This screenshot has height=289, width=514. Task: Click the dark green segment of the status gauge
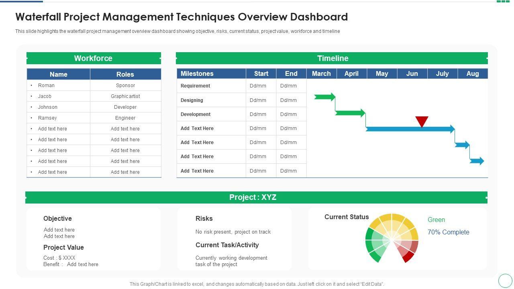click(x=375, y=256)
